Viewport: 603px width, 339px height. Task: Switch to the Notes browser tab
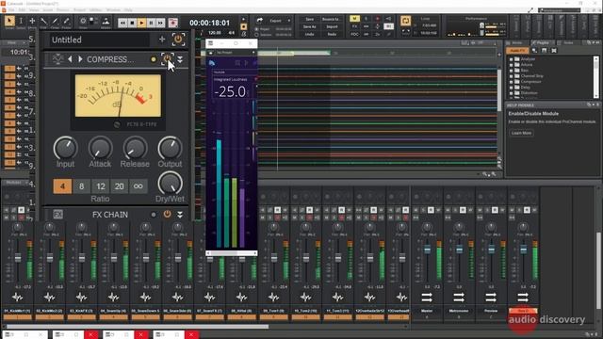coord(568,42)
